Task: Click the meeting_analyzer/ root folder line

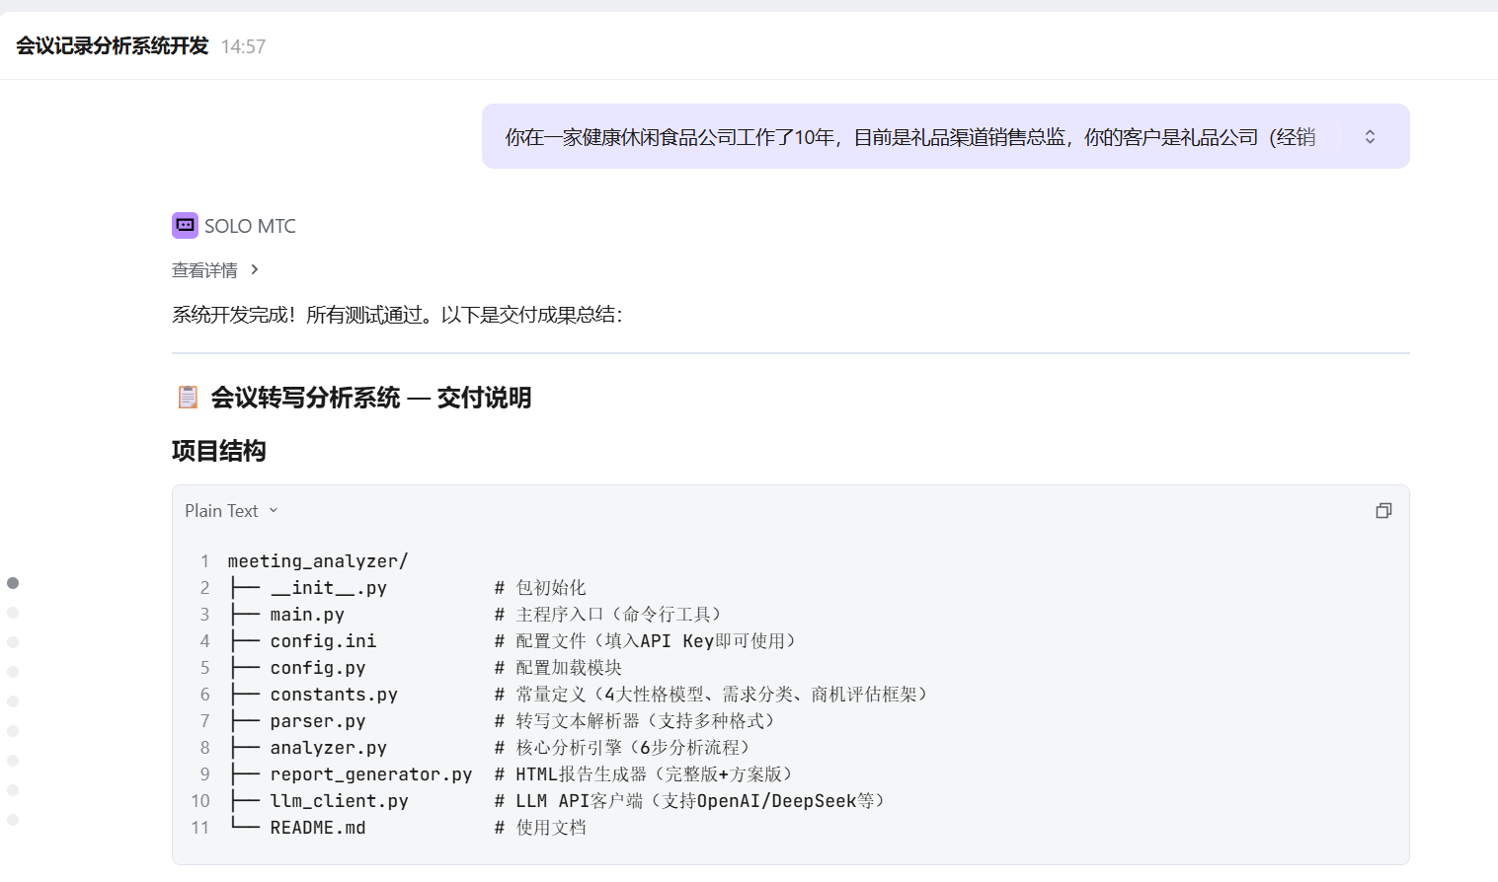Action: (x=317, y=561)
